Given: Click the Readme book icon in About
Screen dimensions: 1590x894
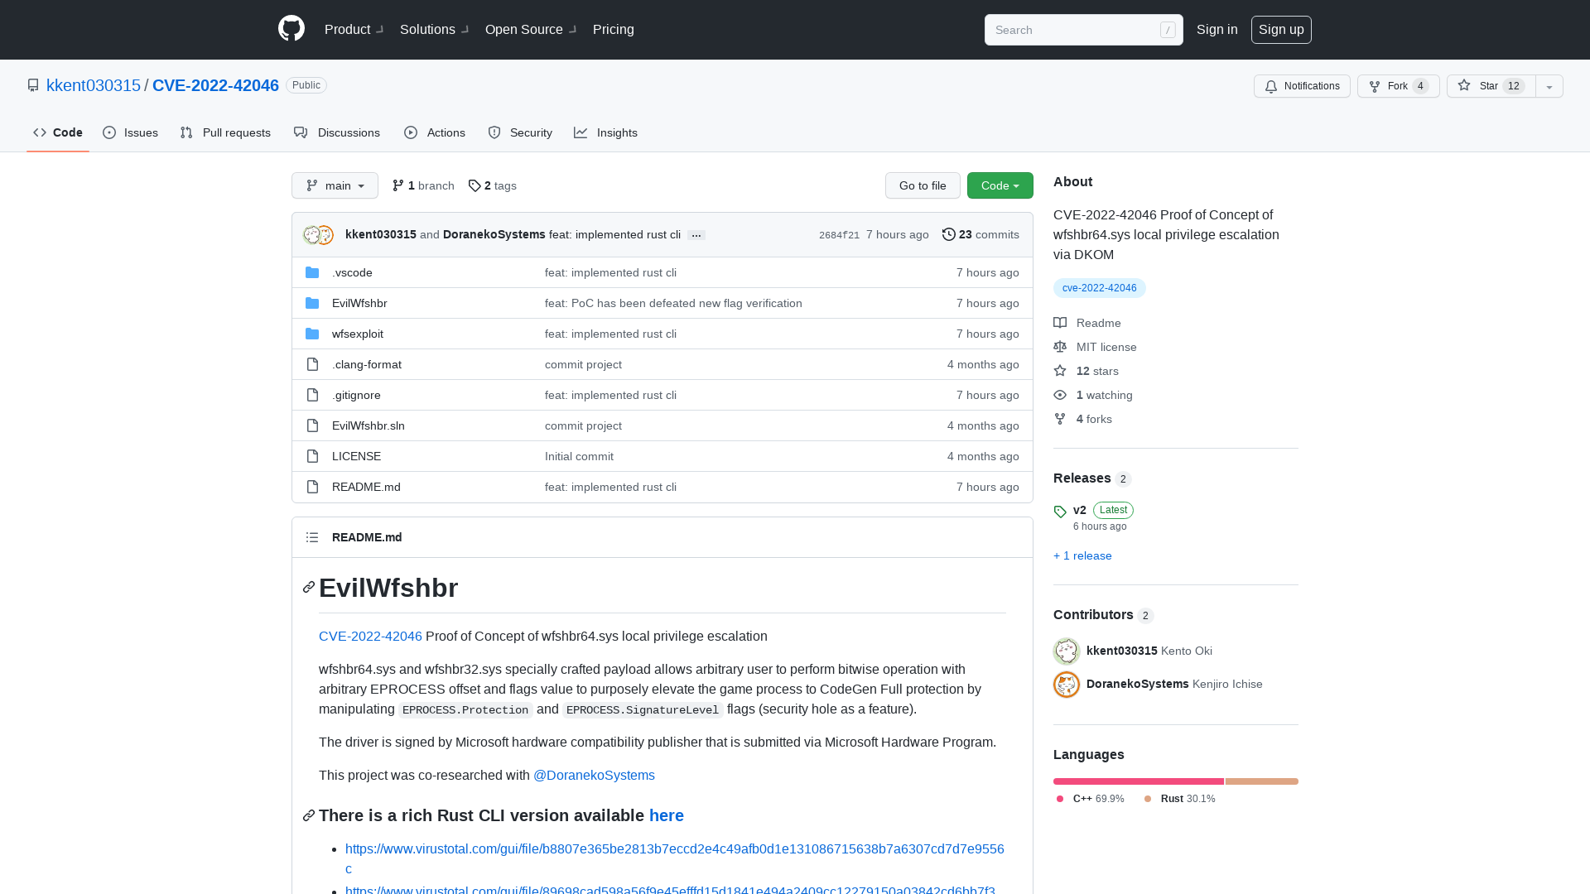Looking at the screenshot, I should [x=1060, y=323].
